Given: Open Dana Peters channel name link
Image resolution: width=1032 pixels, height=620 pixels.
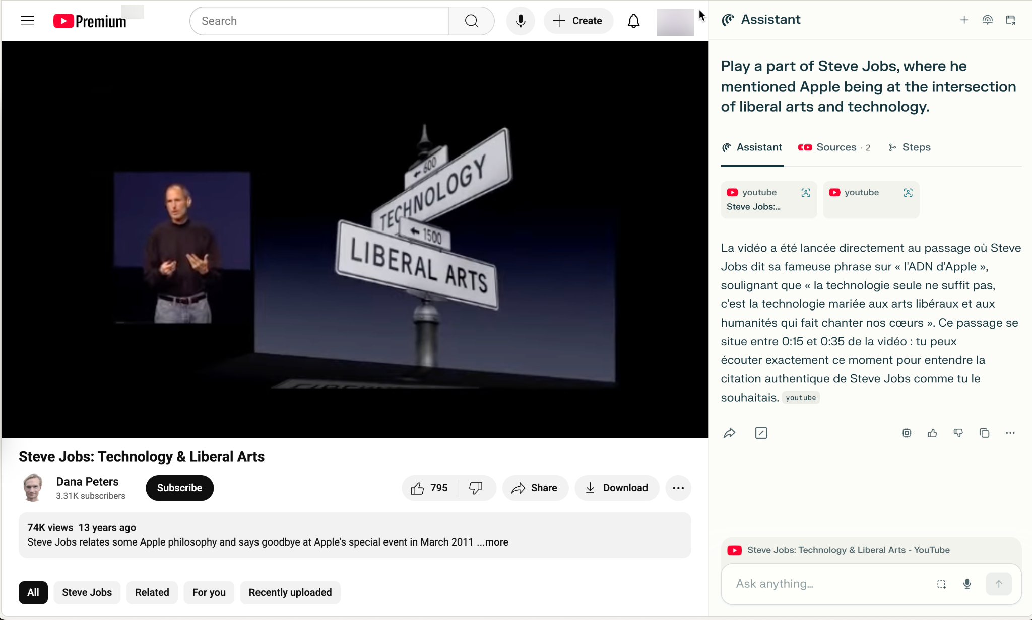Looking at the screenshot, I should coord(88,482).
